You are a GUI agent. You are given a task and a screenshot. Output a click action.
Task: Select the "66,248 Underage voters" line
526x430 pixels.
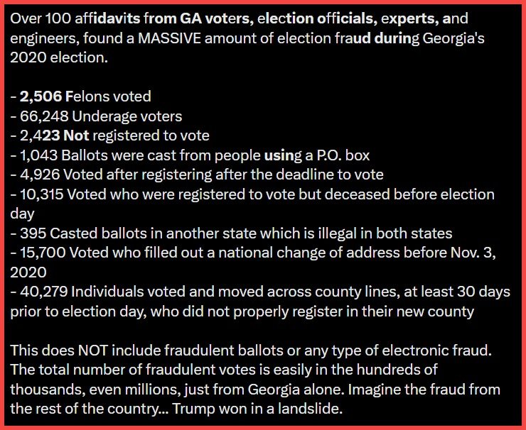coord(96,116)
